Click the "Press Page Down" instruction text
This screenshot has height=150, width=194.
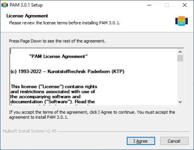tap(57, 41)
